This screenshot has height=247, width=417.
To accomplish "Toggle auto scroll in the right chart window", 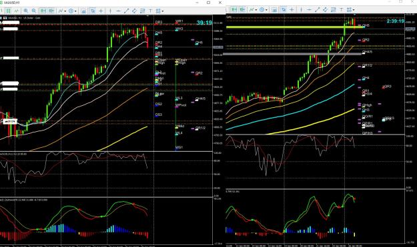I will pos(234,10).
